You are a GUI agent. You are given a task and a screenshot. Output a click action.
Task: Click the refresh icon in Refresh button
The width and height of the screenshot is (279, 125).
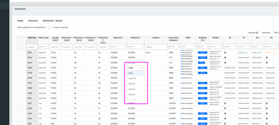point(257,33)
